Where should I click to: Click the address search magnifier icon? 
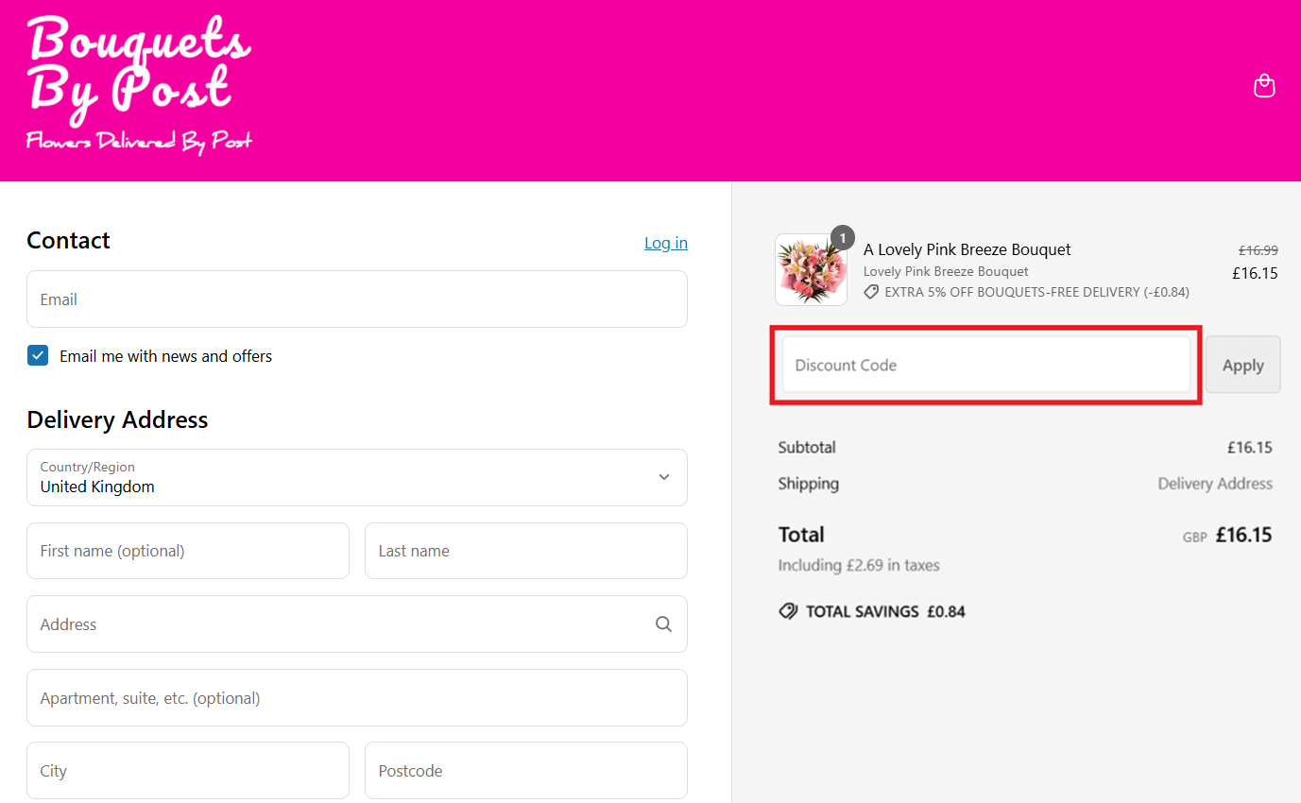coord(663,624)
